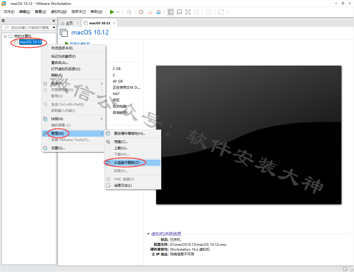Take a snapshot with the clock-plus icon
This screenshot has width=354, height=272.
point(141,12)
